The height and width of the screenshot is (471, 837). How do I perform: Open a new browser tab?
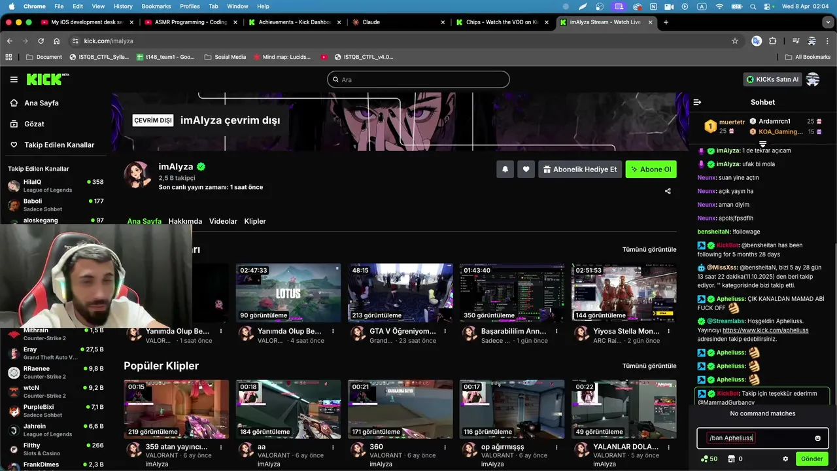click(x=666, y=22)
